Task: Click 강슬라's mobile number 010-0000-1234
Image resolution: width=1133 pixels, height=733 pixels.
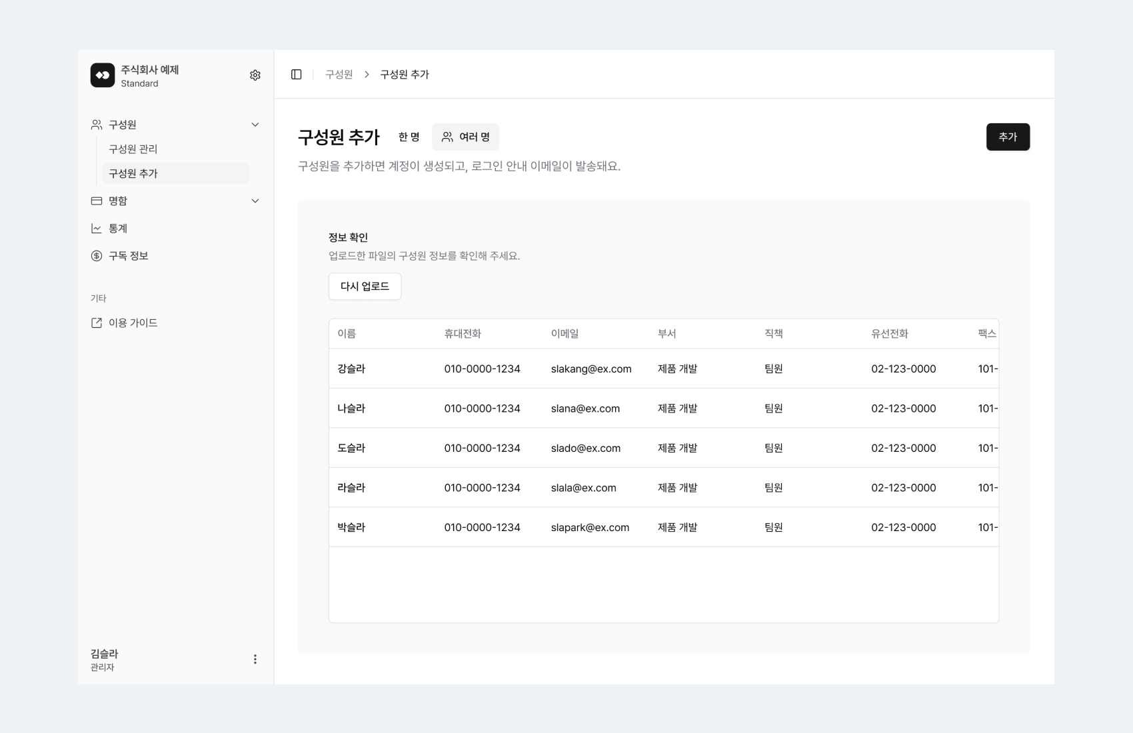Action: (483, 368)
